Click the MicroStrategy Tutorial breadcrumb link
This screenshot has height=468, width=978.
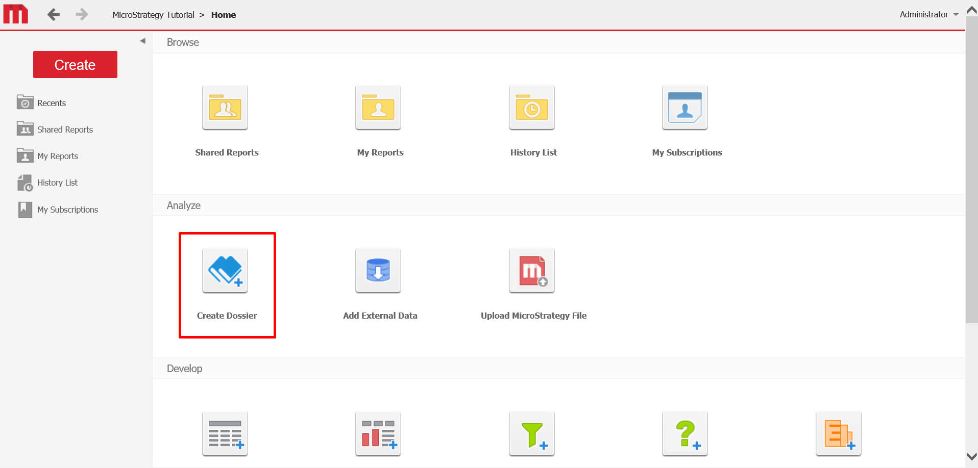(153, 15)
